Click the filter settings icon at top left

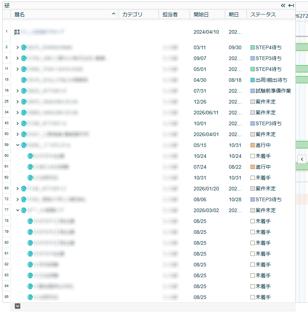tap(7, 5)
